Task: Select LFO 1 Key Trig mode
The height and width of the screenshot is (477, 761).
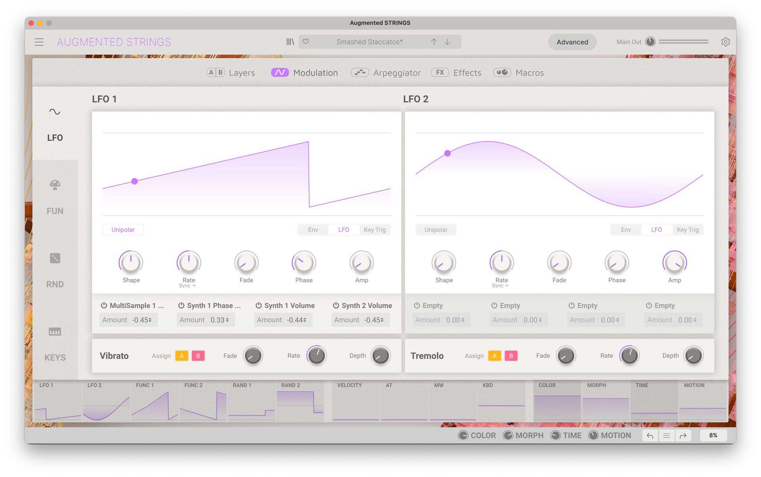Action: (x=375, y=230)
